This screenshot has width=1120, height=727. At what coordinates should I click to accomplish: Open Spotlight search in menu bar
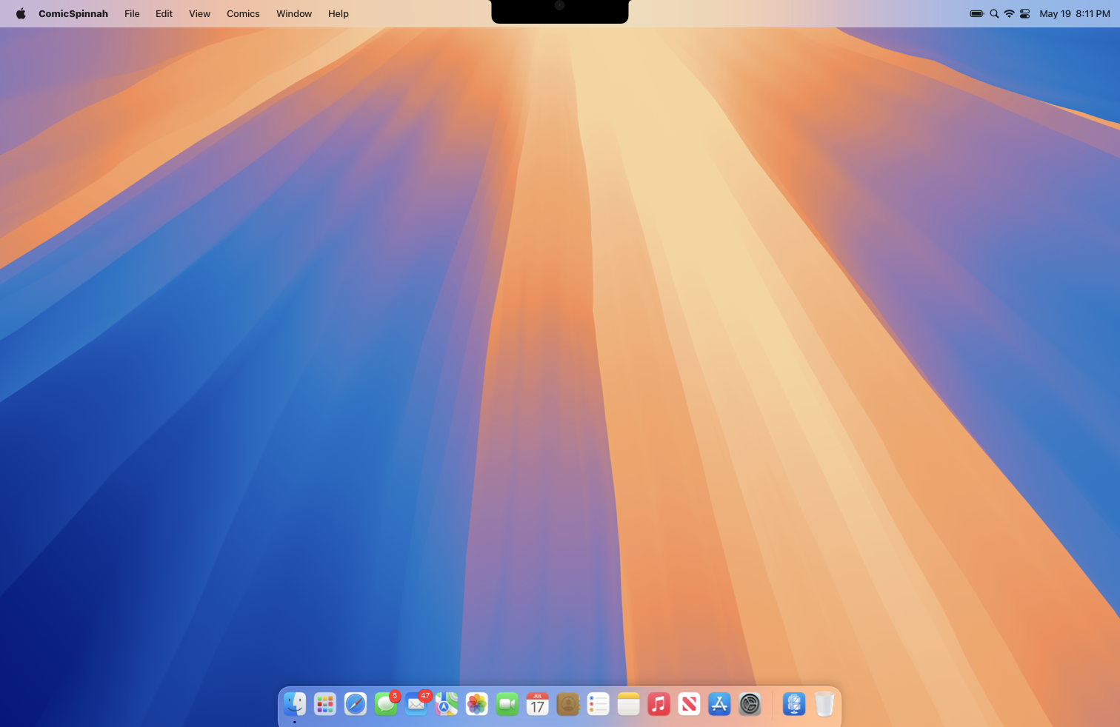[x=994, y=13]
